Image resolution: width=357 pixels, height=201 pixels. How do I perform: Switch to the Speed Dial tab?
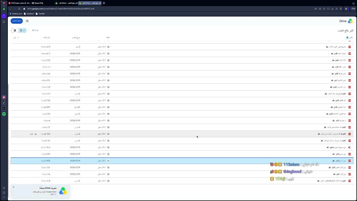[x=42, y=3]
